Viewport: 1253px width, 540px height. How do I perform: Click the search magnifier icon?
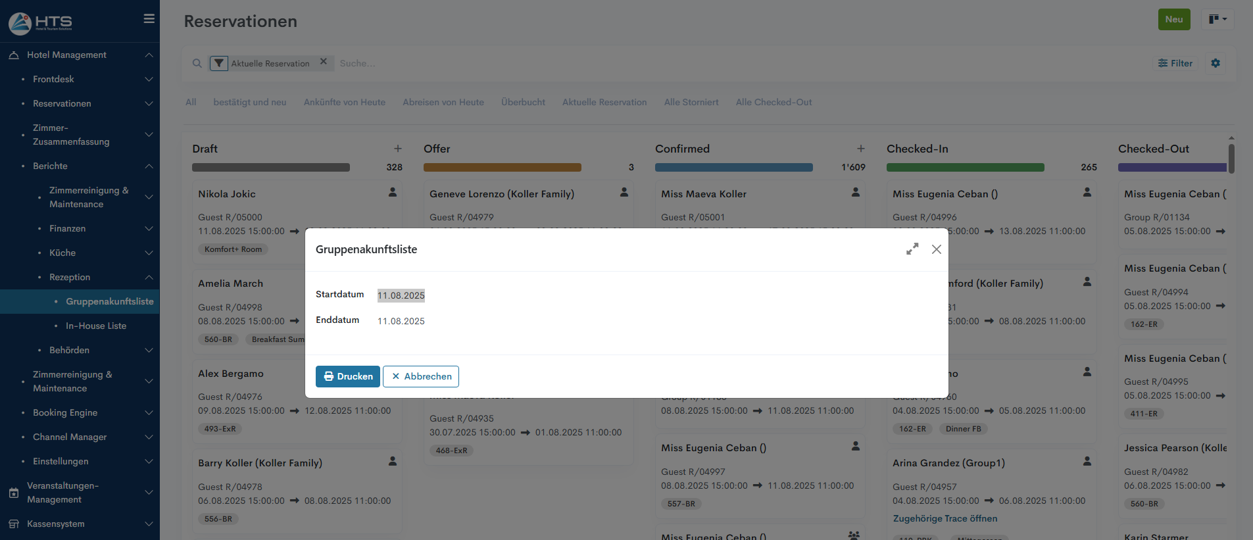click(x=197, y=64)
